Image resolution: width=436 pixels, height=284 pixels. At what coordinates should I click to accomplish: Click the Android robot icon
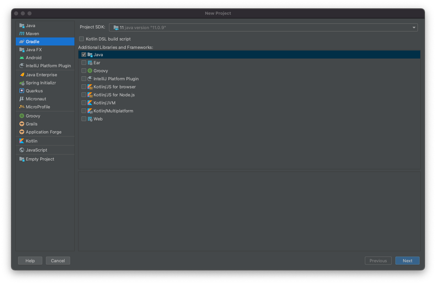22,58
